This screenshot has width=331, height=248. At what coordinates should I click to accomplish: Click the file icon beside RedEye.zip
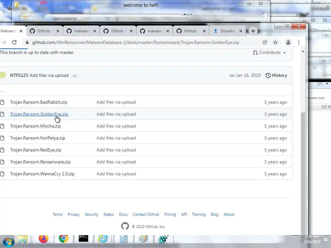pos(2,150)
